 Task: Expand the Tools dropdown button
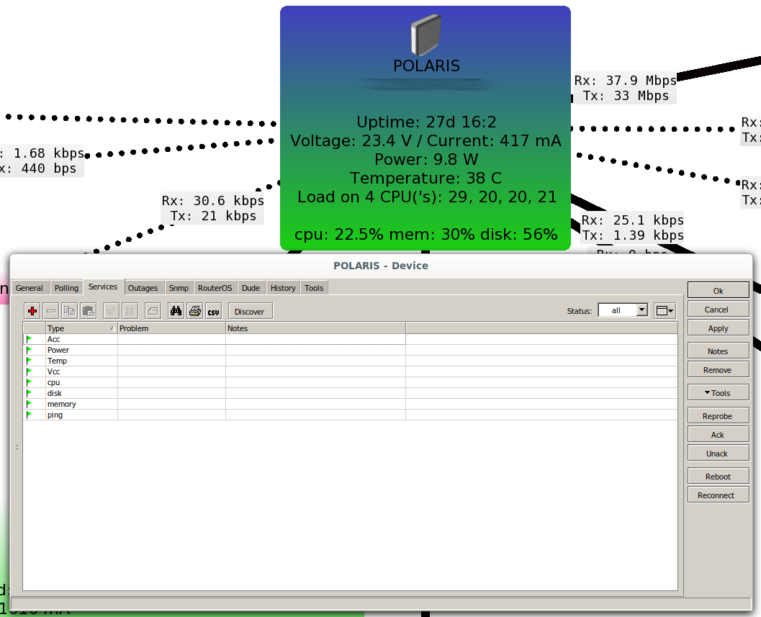[718, 392]
